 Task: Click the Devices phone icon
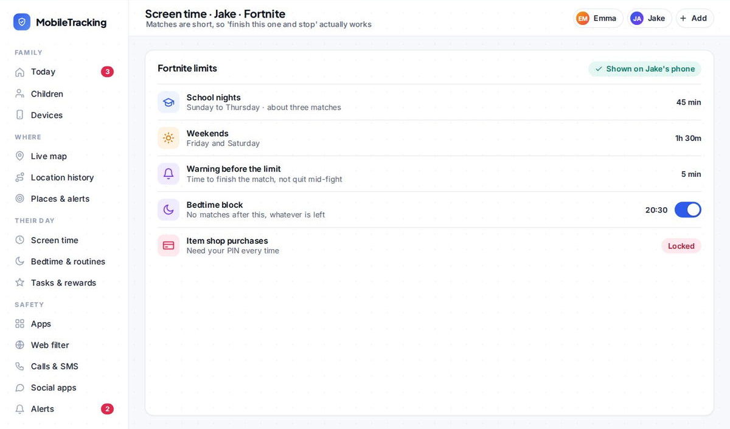[x=19, y=115]
